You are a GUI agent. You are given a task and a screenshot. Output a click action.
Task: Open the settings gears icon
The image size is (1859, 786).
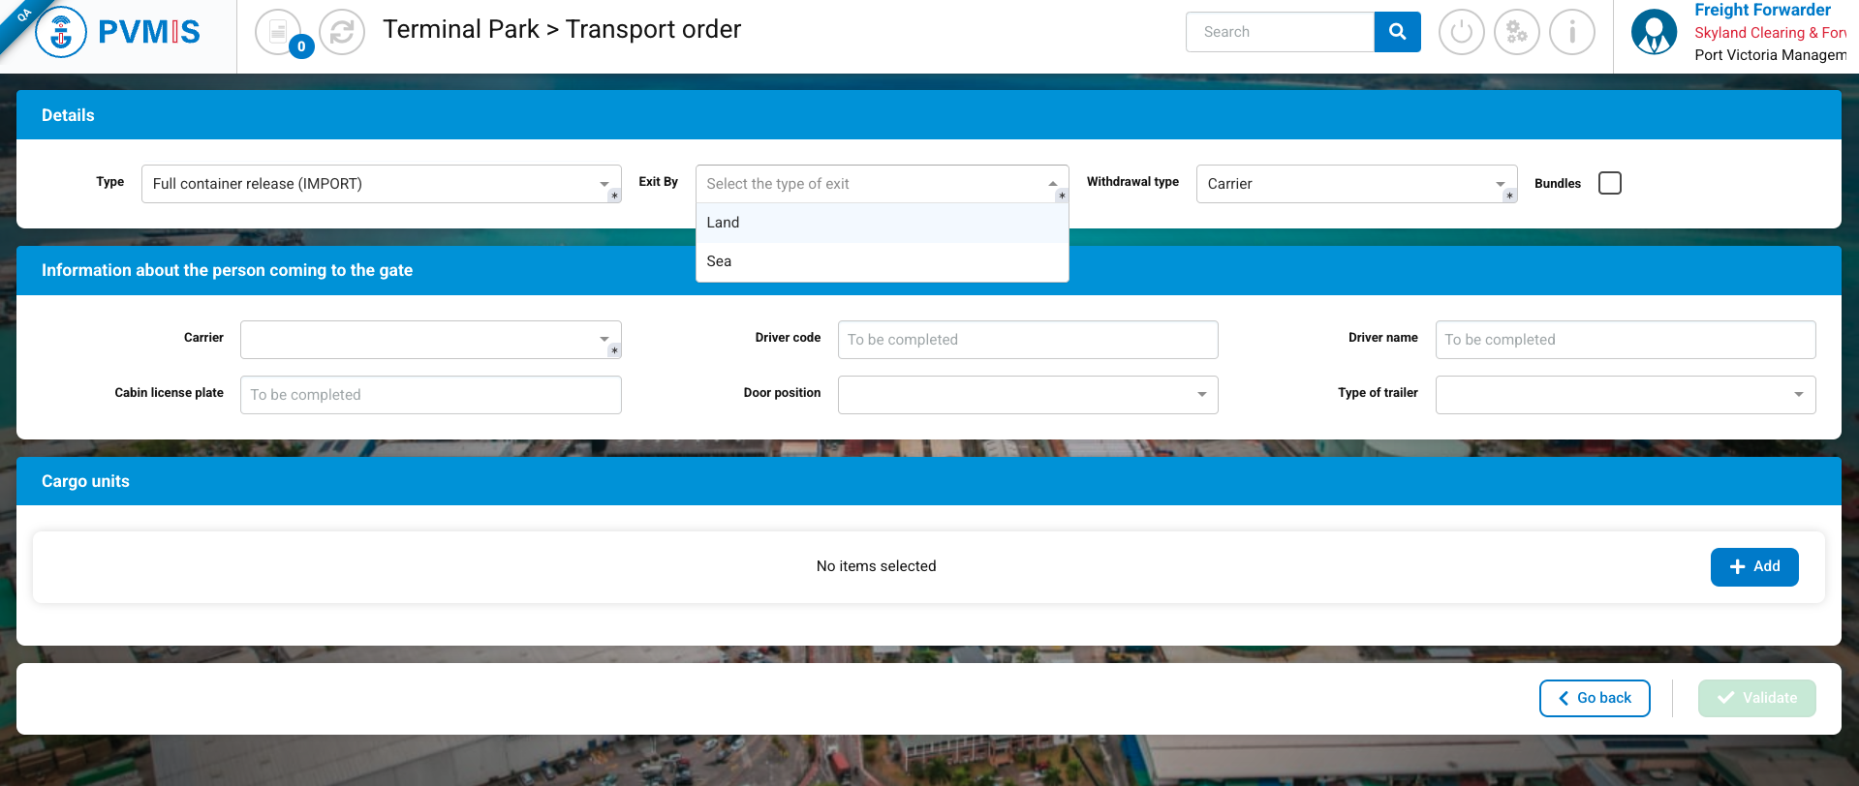1516,32
